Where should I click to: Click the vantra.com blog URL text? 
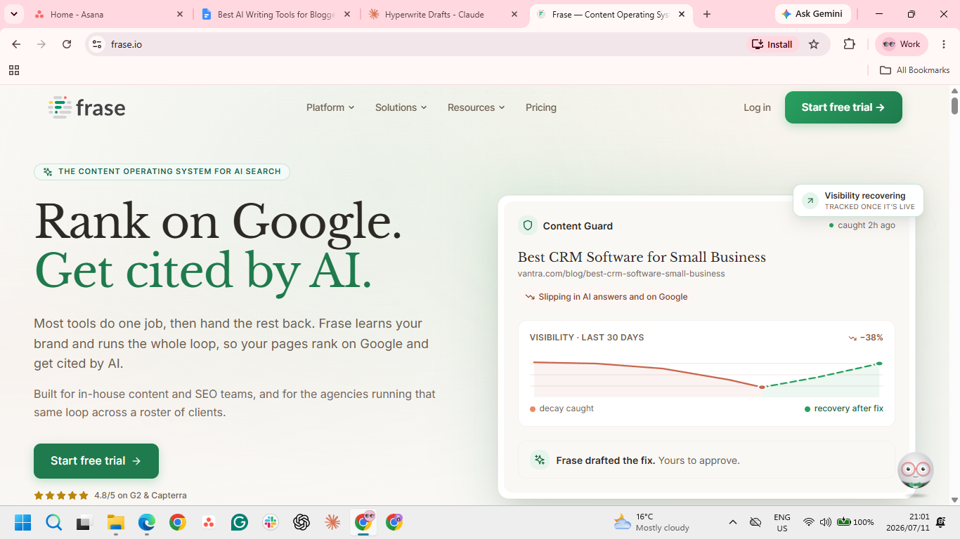click(x=621, y=274)
